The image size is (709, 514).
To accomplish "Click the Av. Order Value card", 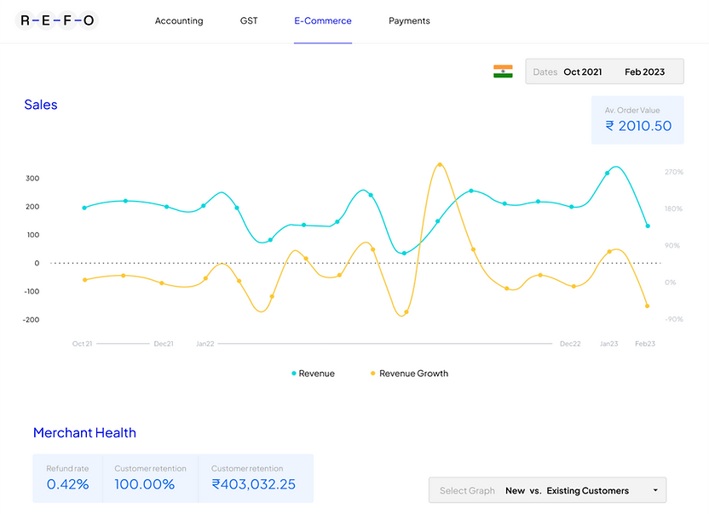I will [637, 119].
